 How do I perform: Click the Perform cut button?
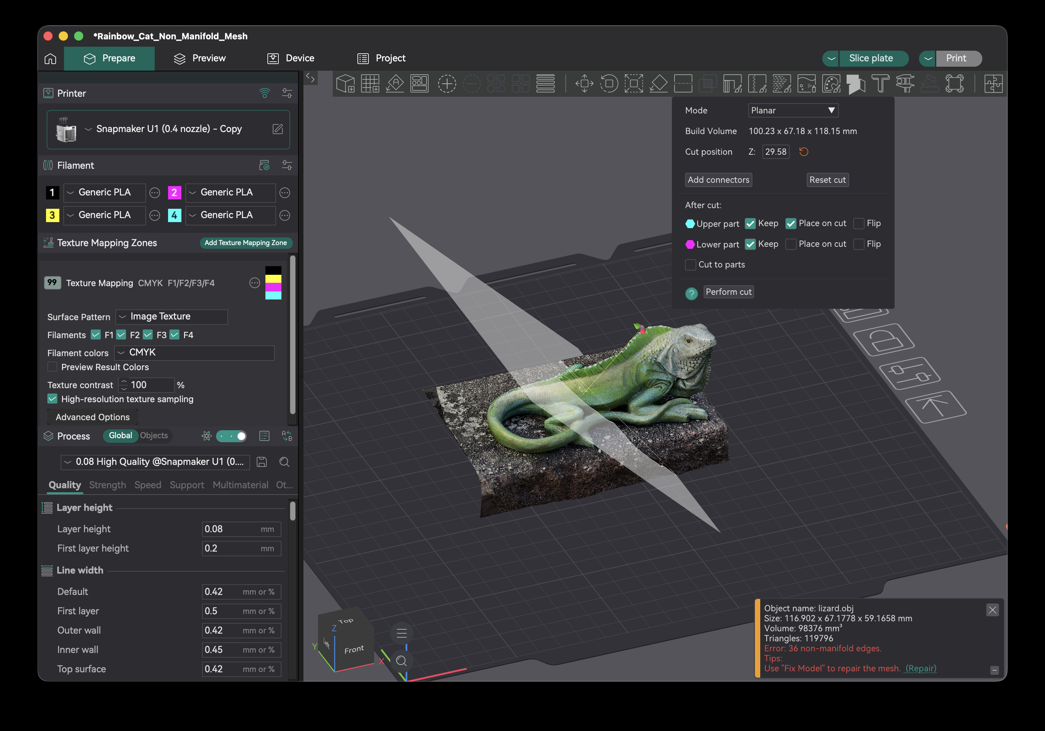[x=728, y=292]
